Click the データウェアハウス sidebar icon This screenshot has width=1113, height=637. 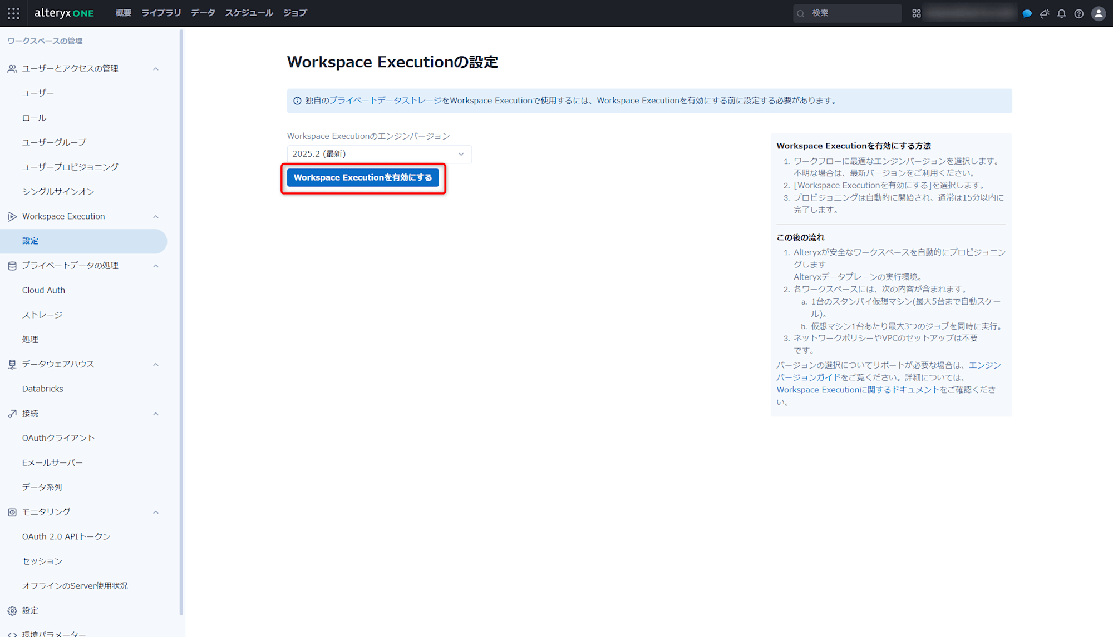11,364
